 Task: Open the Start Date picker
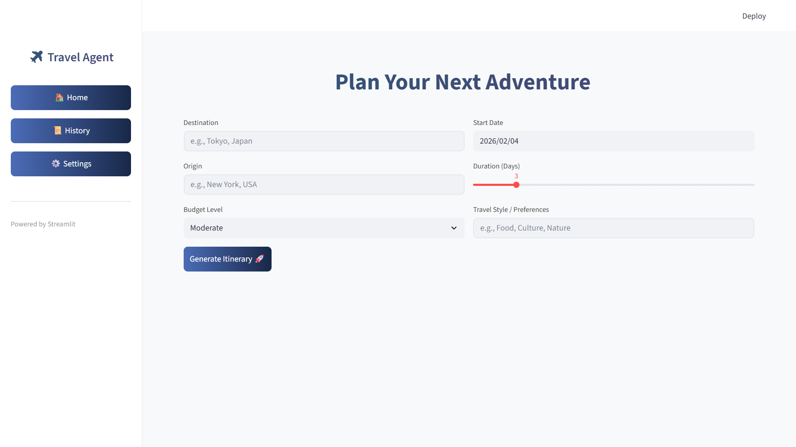[614, 141]
